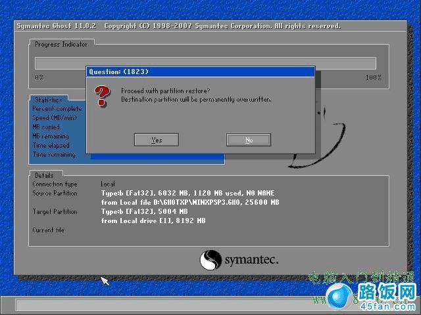Click source 'Type:b [Fat32], 6032 MB' line

(x=187, y=193)
